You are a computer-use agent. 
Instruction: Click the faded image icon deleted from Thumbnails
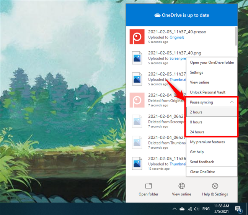[x=137, y=142]
